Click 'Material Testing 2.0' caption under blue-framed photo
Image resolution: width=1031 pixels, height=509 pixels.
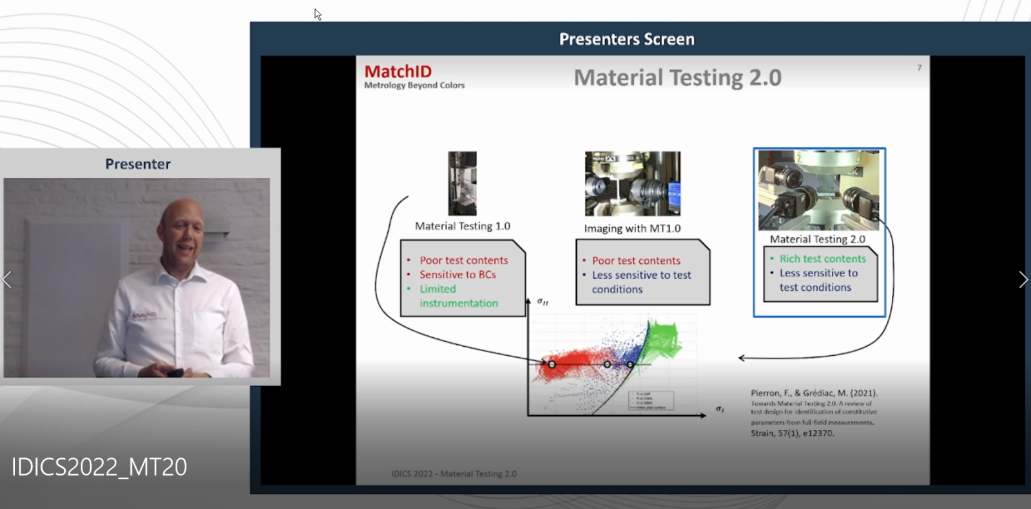[817, 239]
